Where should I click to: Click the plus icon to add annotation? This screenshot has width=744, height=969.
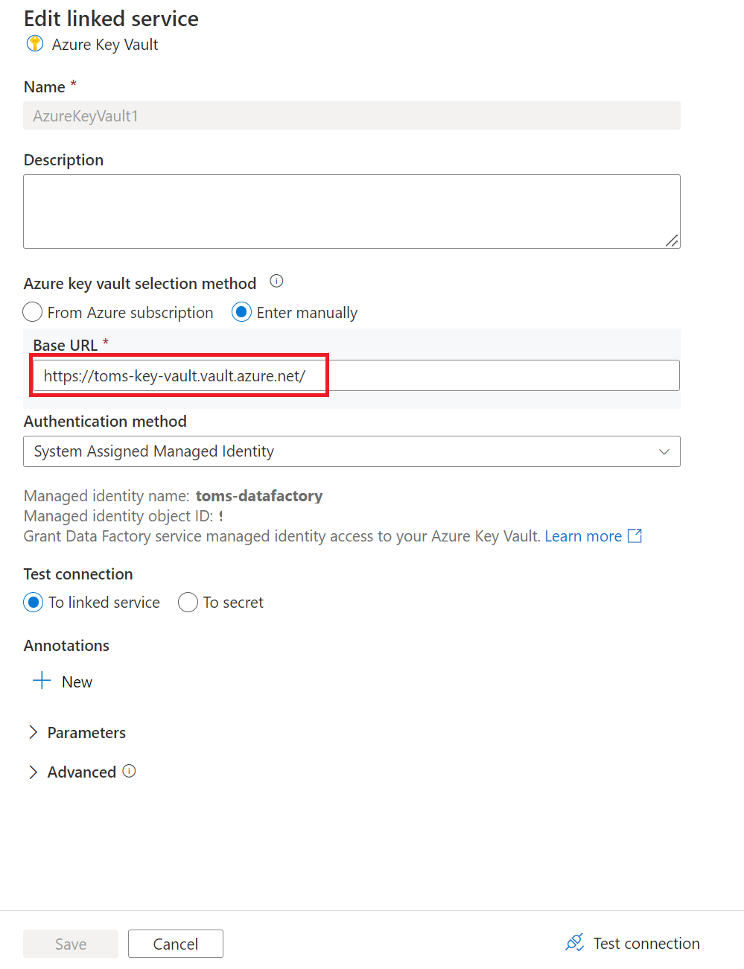40,680
